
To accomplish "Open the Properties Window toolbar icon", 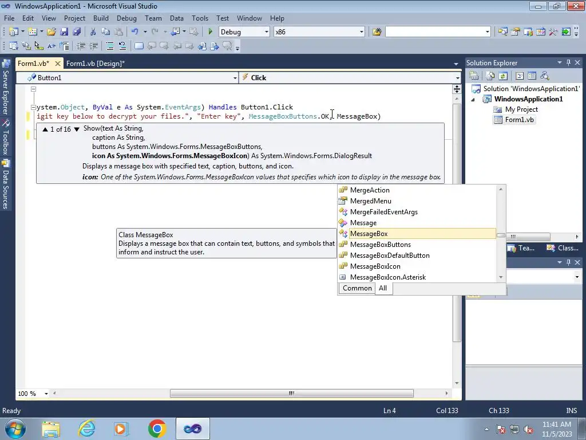I will [516, 32].
